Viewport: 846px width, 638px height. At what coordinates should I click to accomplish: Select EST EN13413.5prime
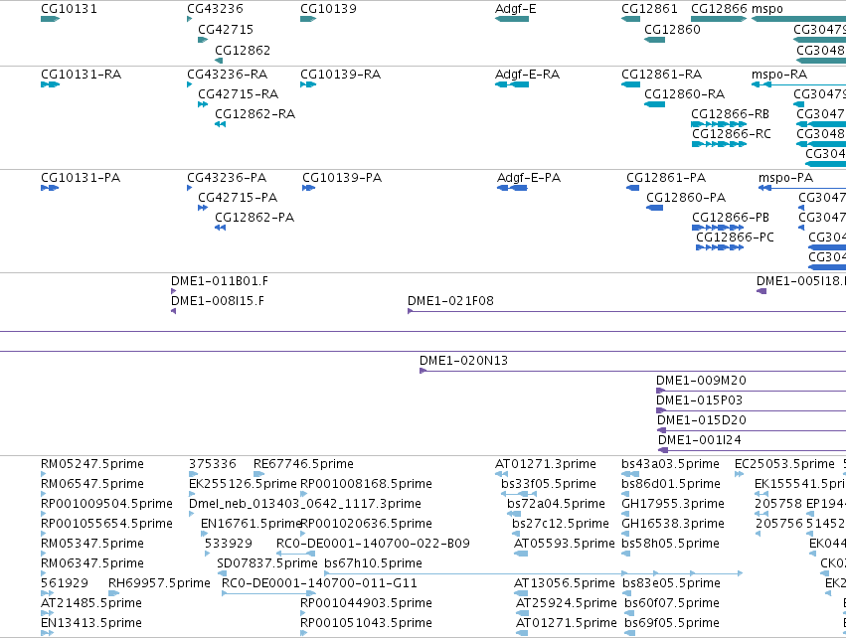[91, 623]
